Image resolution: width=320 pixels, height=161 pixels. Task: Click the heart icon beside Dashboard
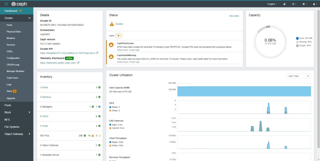[x=20, y=11]
